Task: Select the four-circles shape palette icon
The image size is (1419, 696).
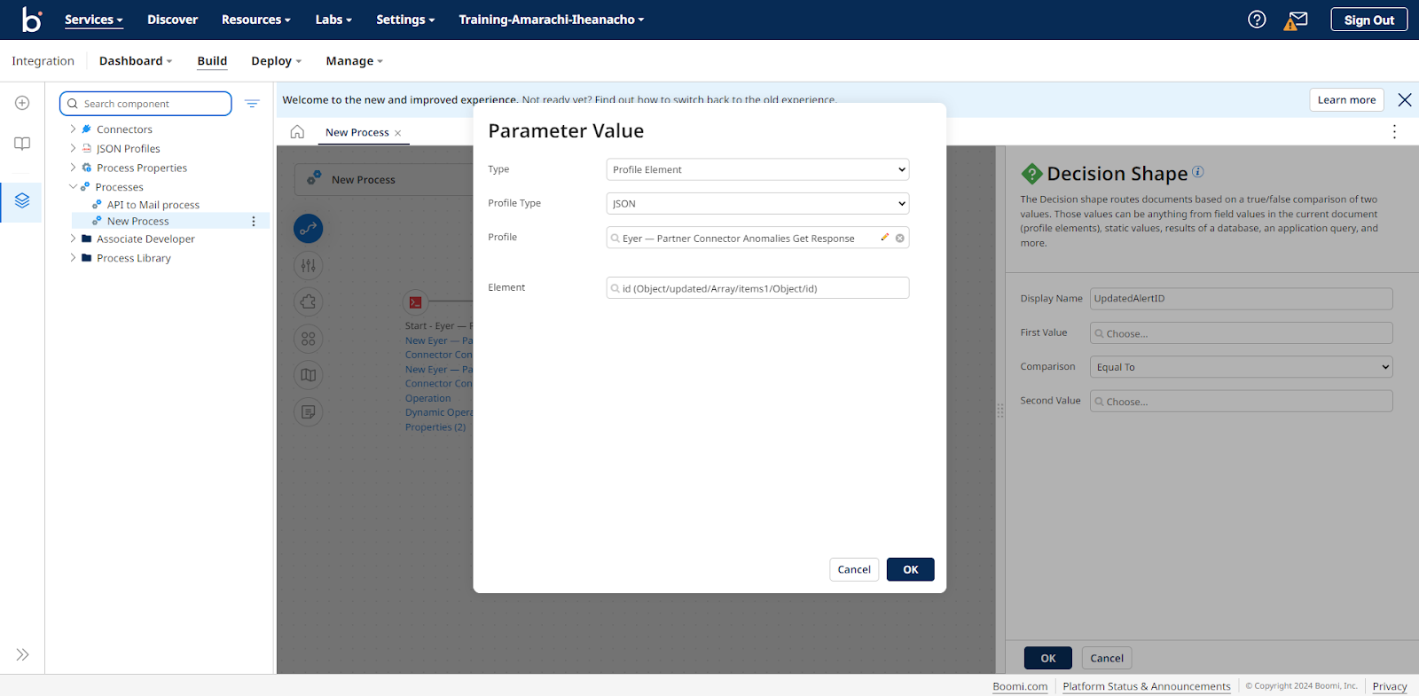Action: tap(308, 339)
